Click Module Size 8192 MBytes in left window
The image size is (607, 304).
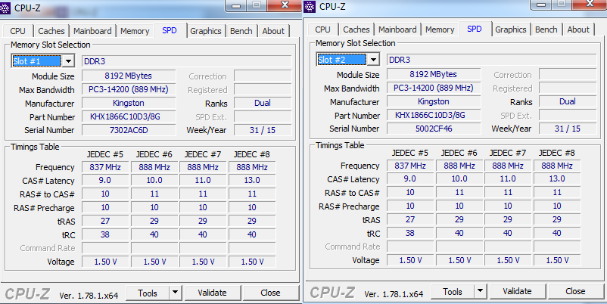[129, 76]
